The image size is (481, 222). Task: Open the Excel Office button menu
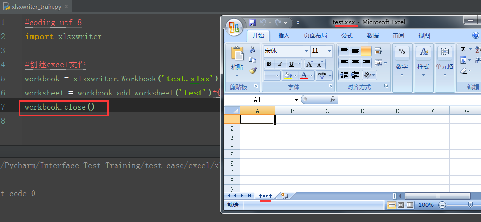click(x=234, y=27)
